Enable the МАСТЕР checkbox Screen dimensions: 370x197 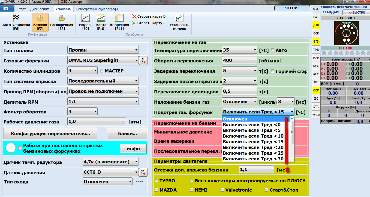tap(102, 71)
